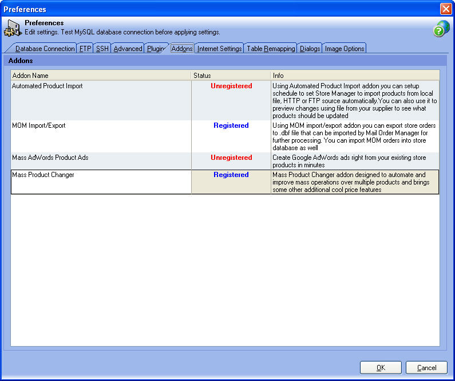Screen dimensions: 455x381
Task: Select the Addons tab
Action: 182,49
